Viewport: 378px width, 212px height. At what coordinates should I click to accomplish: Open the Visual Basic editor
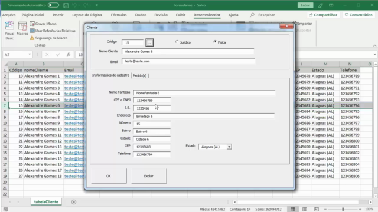9,30
